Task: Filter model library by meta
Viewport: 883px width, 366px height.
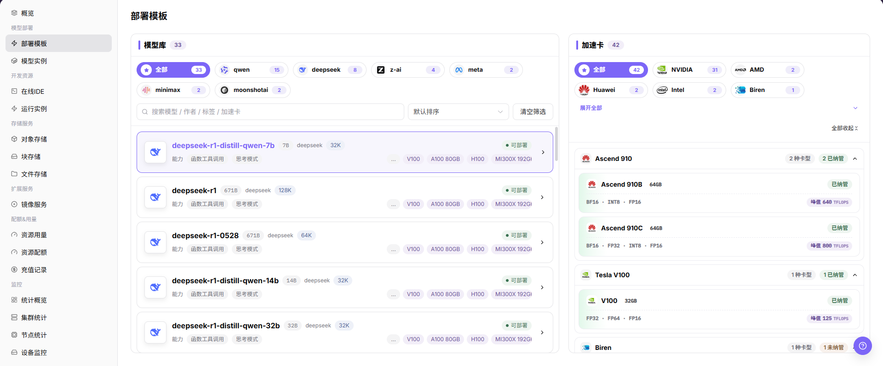Action: 486,70
